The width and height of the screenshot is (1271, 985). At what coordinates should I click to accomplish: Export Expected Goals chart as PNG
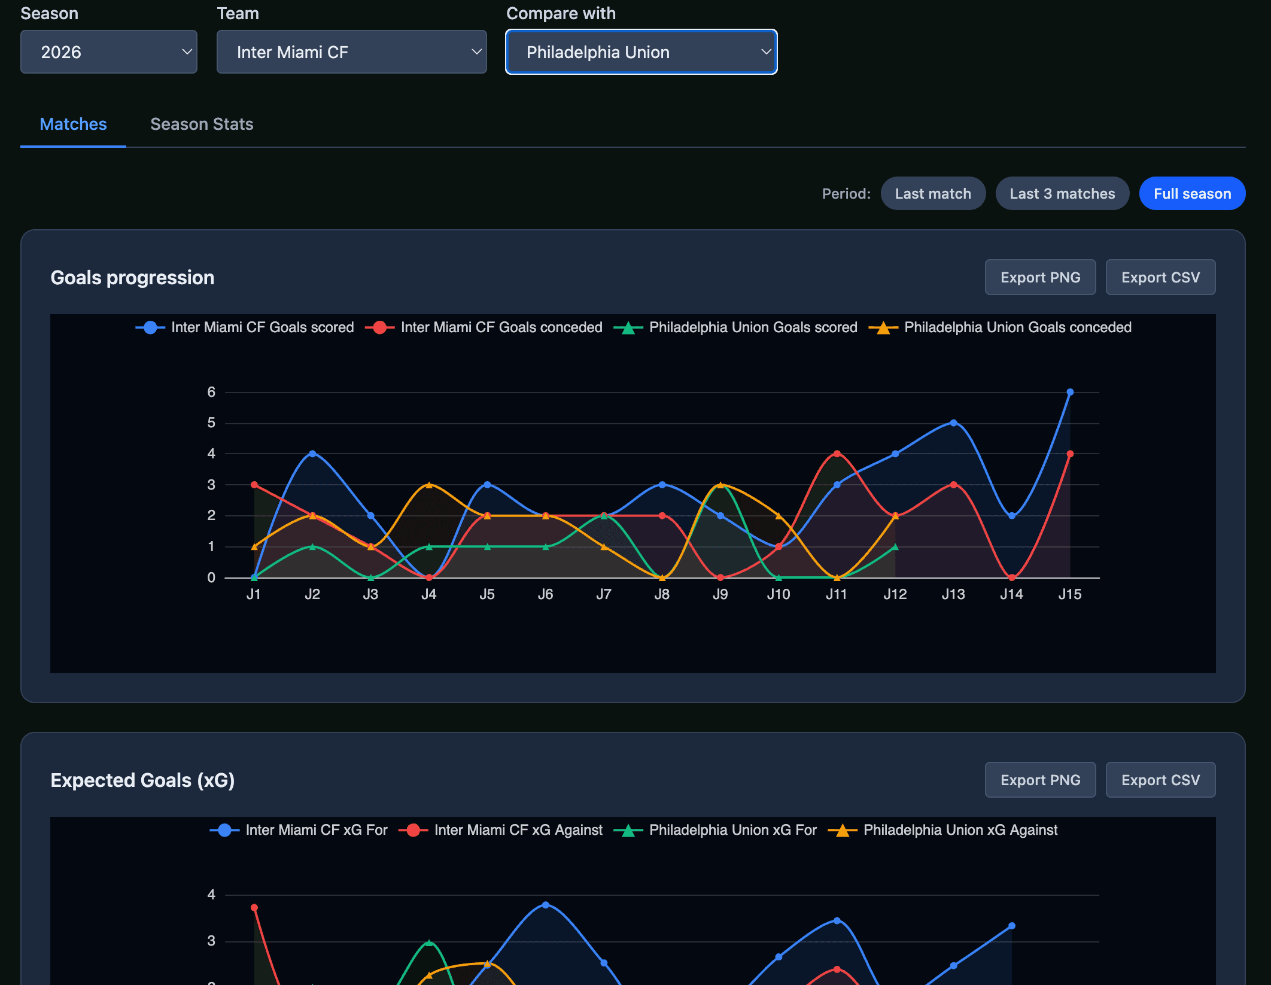[1040, 780]
